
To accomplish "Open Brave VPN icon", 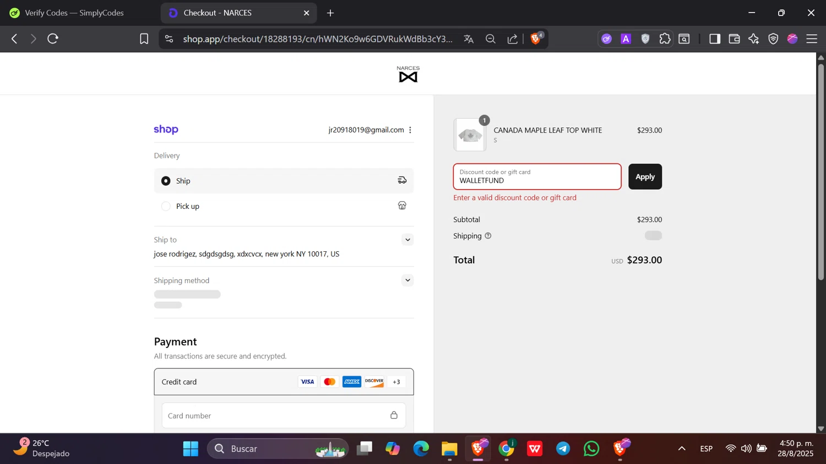I will coord(773,39).
